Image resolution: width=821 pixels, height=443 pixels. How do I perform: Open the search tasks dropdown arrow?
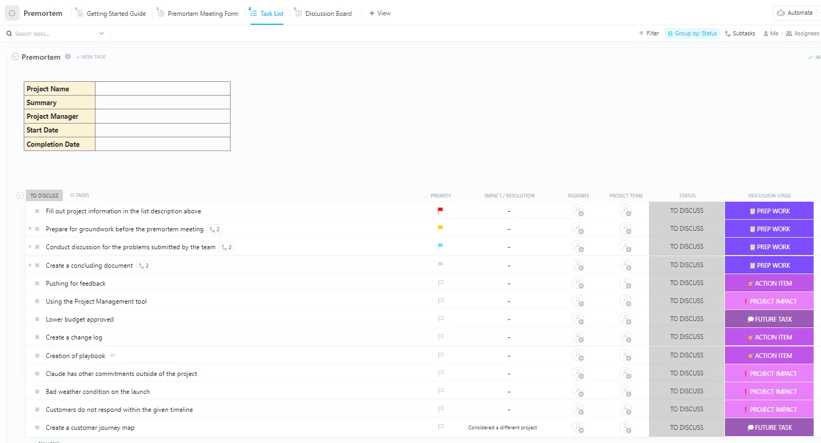tap(101, 33)
